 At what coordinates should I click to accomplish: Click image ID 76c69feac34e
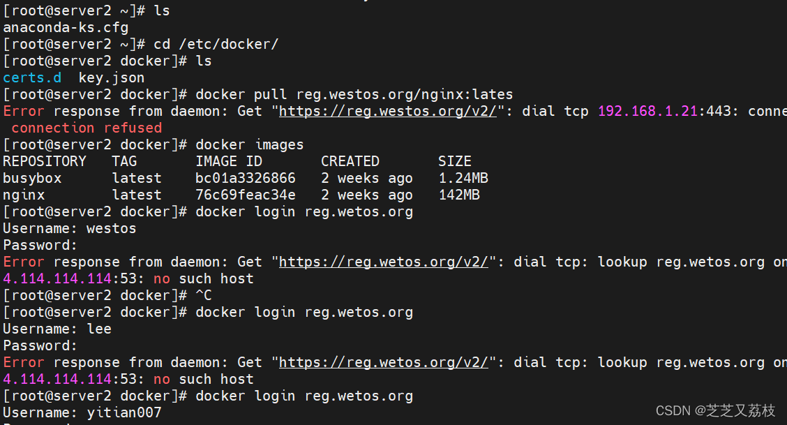point(246,195)
